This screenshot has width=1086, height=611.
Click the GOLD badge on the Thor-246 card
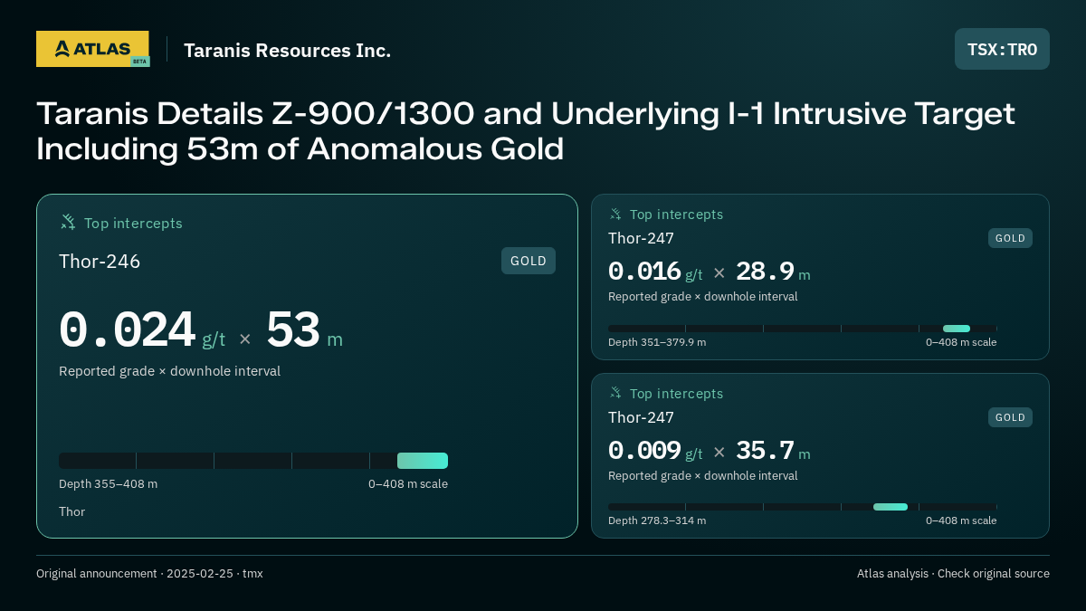point(529,261)
